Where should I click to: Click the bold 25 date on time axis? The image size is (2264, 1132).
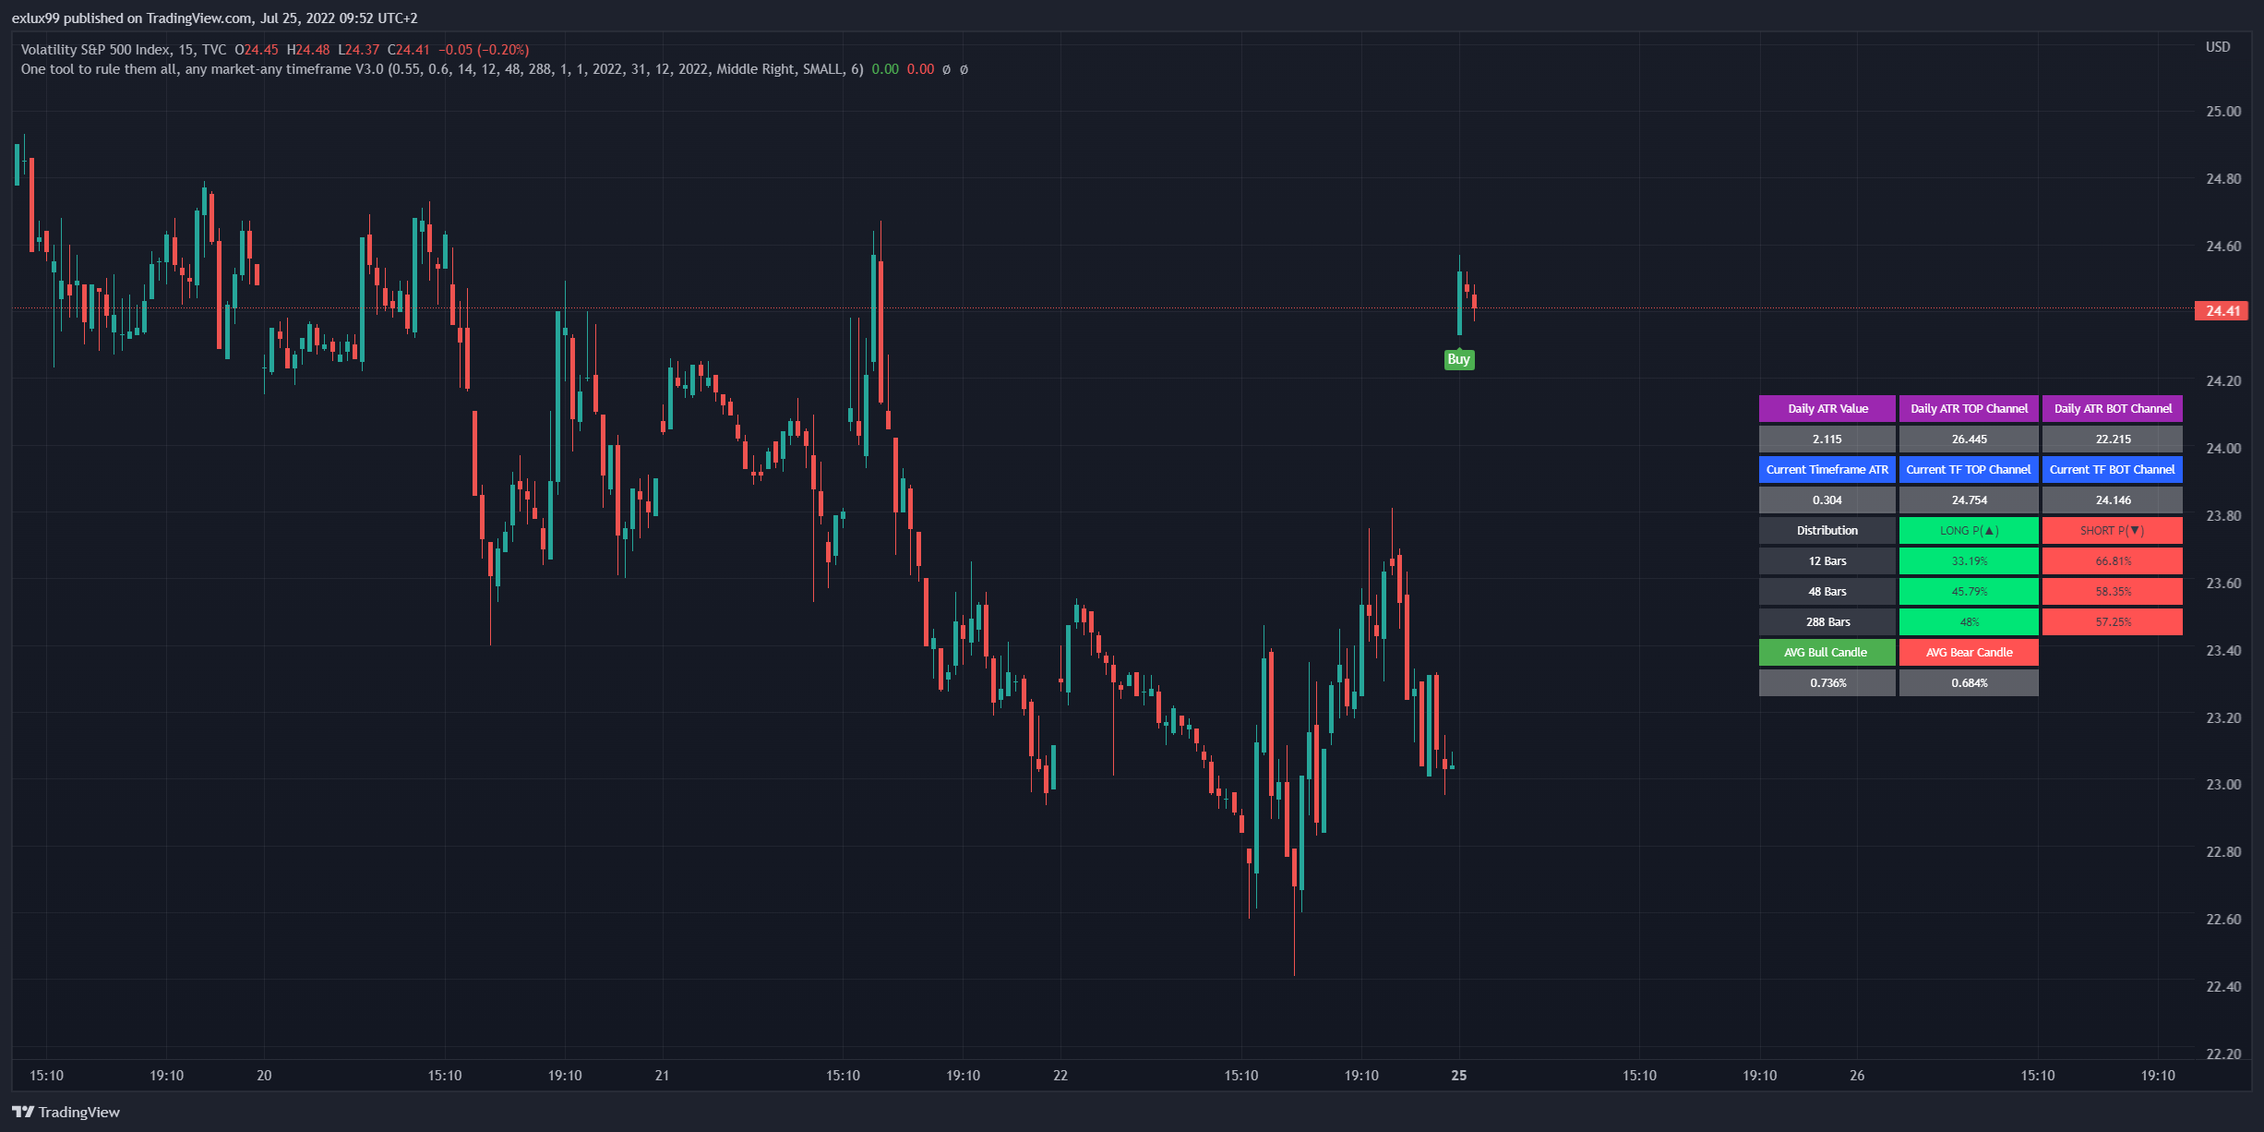(1458, 1076)
